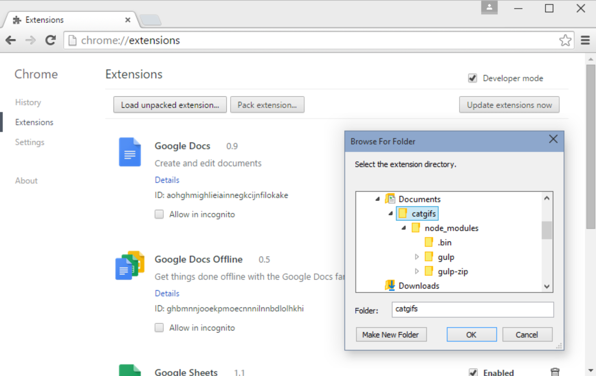Image resolution: width=596 pixels, height=376 pixels.
Task: Click the gulp folder icon
Action: (429, 257)
